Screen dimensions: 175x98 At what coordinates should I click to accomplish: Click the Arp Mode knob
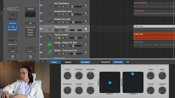79,75
